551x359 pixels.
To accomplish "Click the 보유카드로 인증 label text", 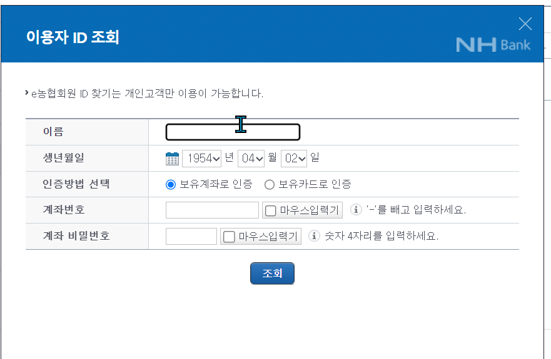I will pos(315,184).
